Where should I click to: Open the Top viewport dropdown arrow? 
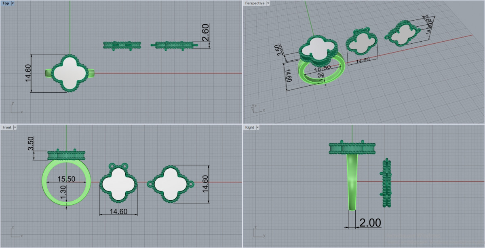coord(13,3)
